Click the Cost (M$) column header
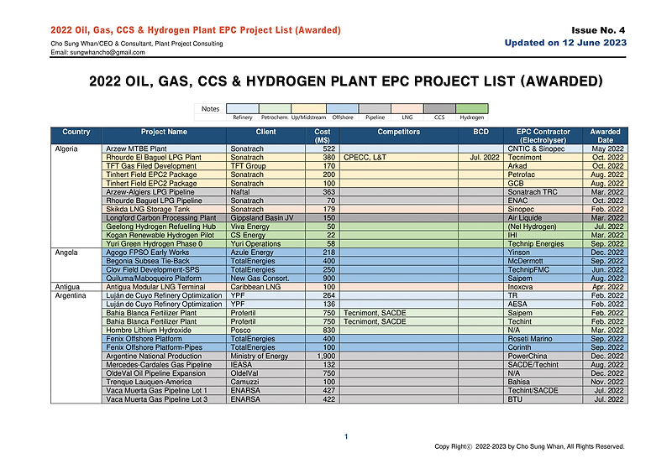Screen dimensions: 672x474 323,136
